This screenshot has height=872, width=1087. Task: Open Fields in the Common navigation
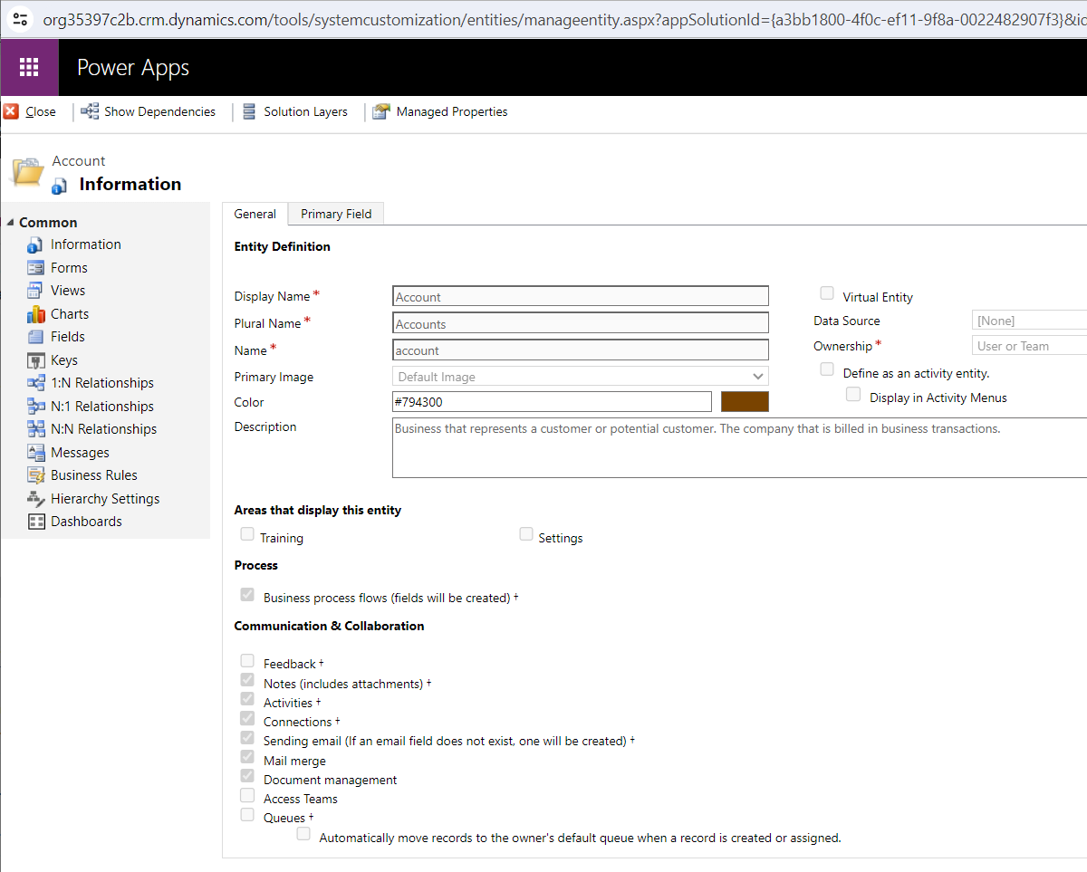point(68,337)
